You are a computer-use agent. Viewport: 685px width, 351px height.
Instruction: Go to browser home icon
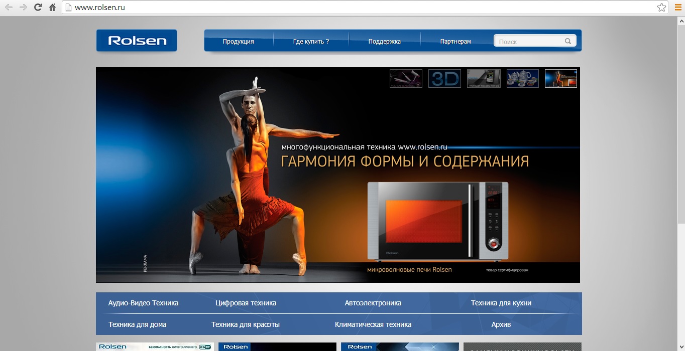(x=52, y=8)
